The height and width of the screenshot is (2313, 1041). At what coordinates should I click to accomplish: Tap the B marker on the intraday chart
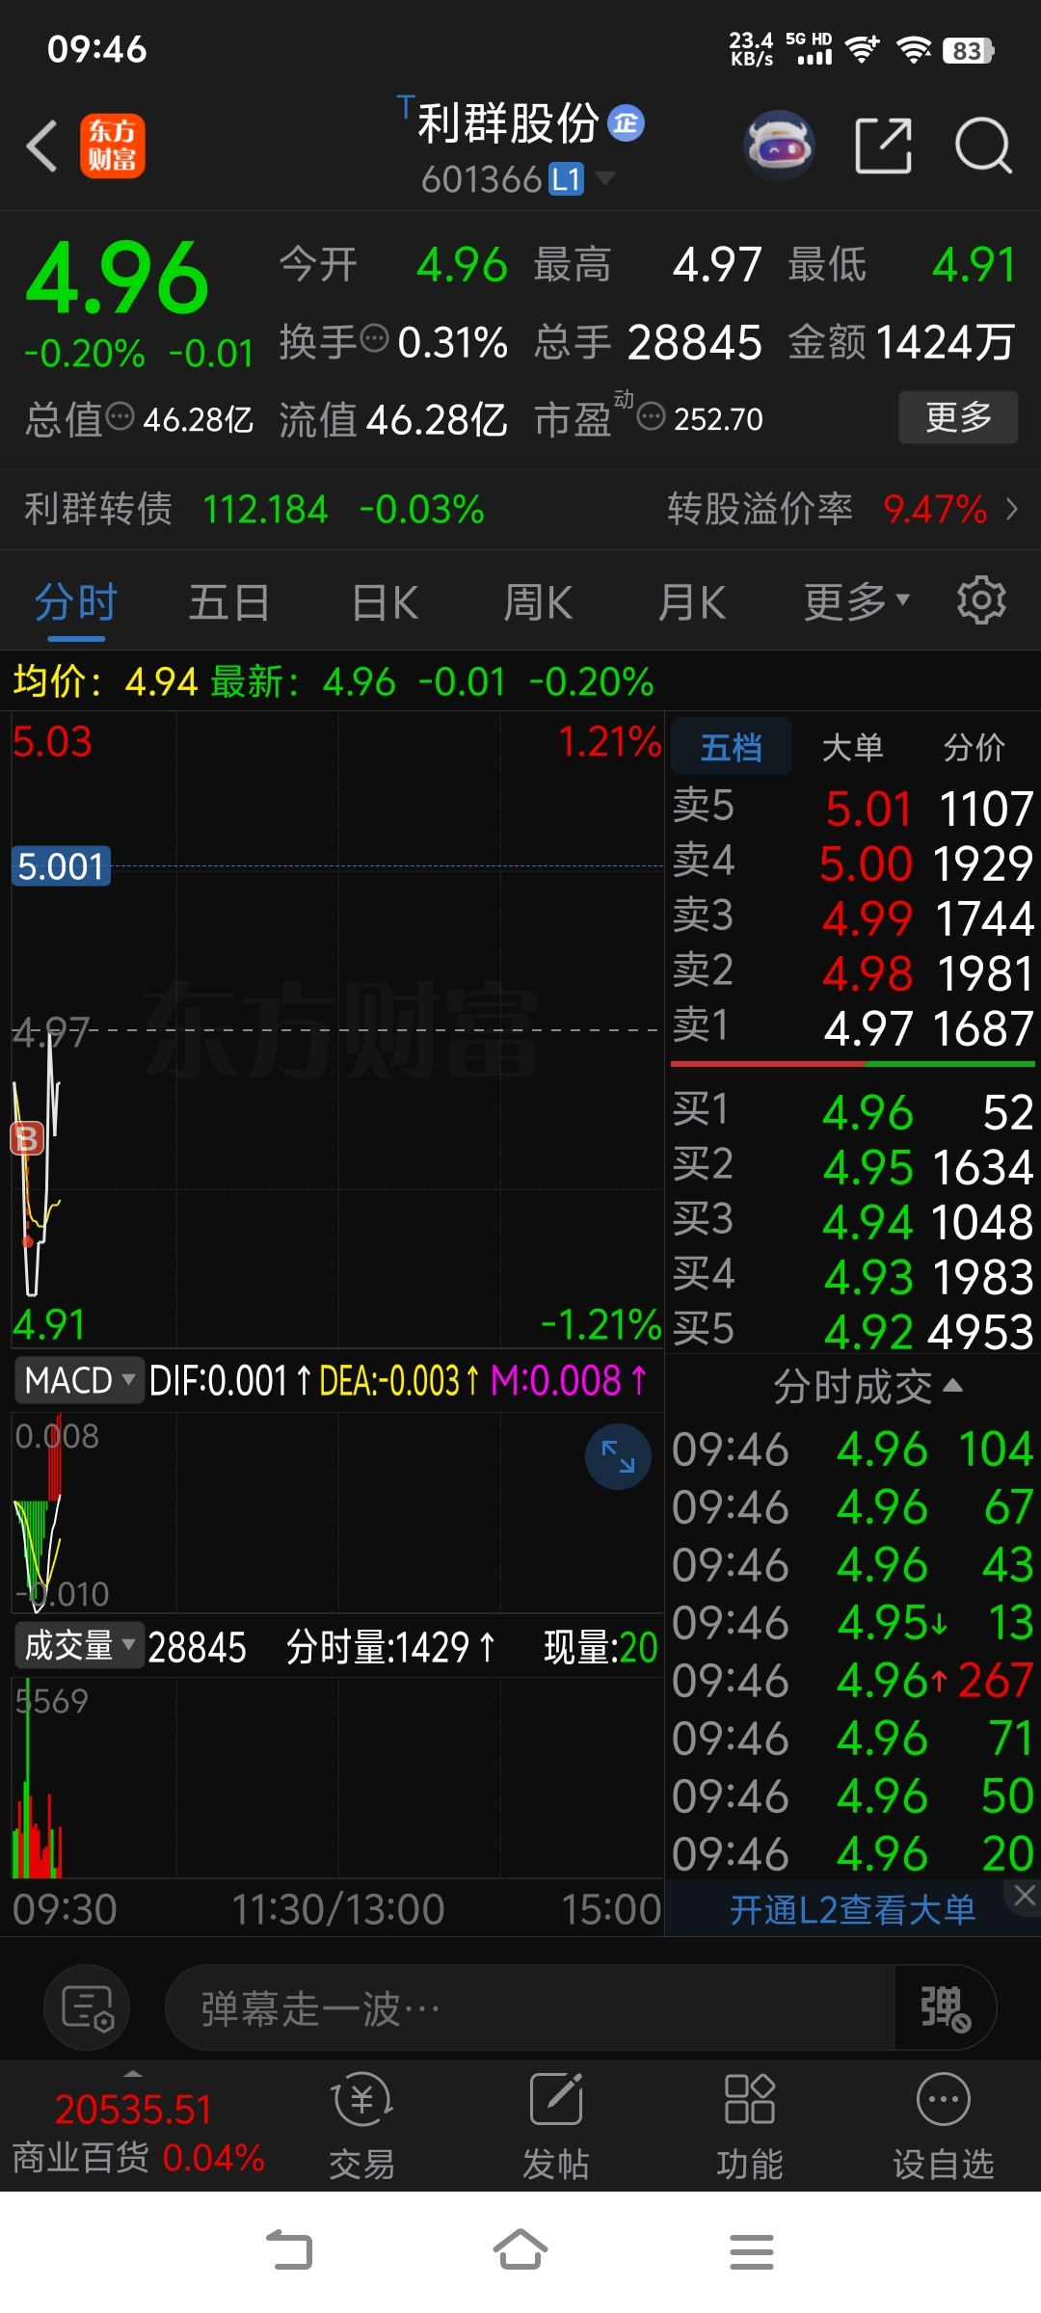click(x=27, y=1138)
